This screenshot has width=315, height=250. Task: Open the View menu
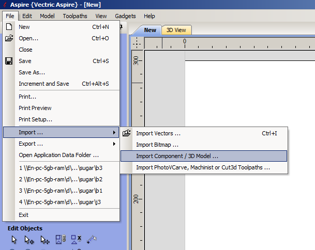[x=101, y=16]
